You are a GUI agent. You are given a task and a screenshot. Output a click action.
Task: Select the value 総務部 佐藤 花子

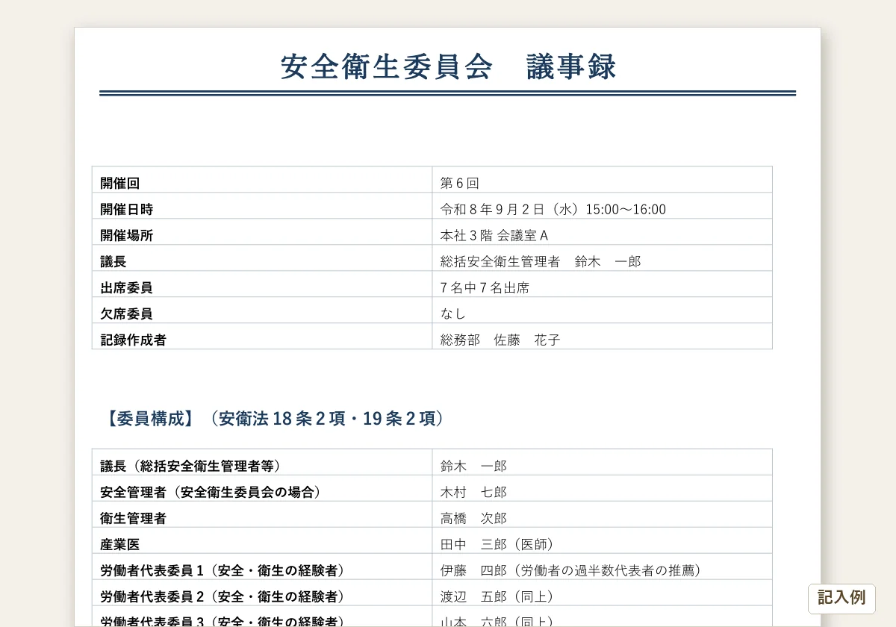(500, 340)
